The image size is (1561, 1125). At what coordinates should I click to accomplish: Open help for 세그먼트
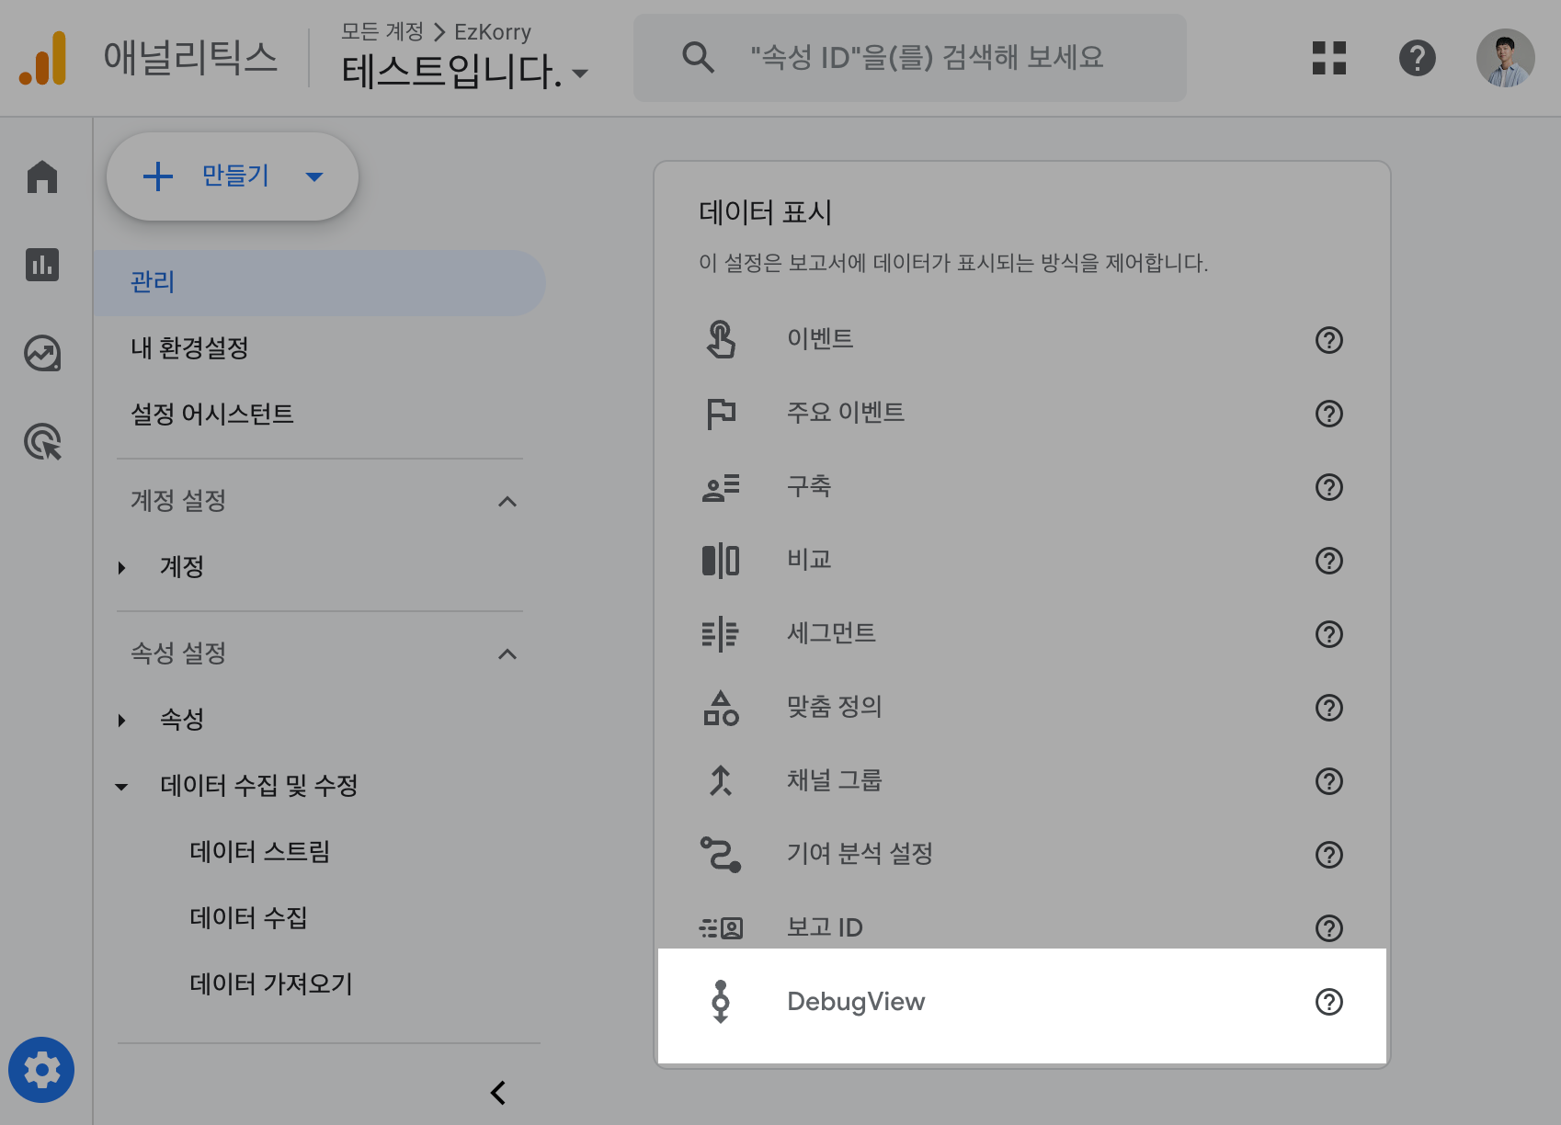1329,633
